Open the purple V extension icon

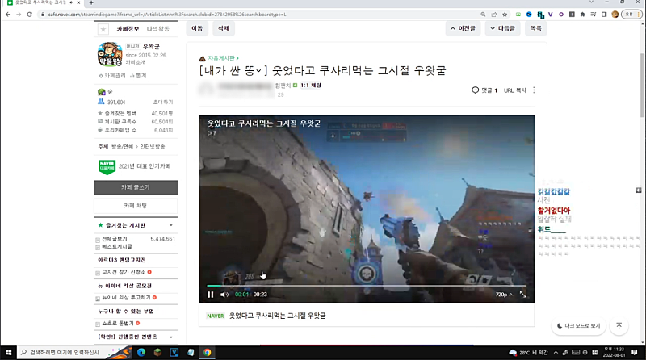pyautogui.click(x=551, y=14)
